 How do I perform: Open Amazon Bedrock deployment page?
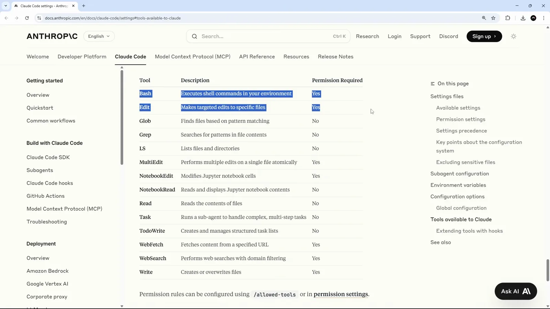coord(47,271)
